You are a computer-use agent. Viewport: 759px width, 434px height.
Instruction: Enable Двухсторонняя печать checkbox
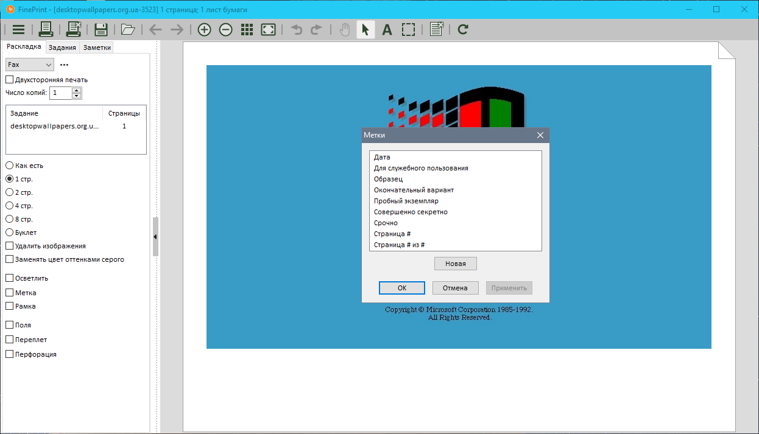point(47,80)
